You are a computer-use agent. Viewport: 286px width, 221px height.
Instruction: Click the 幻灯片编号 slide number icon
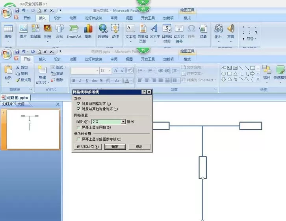click(x=179, y=33)
